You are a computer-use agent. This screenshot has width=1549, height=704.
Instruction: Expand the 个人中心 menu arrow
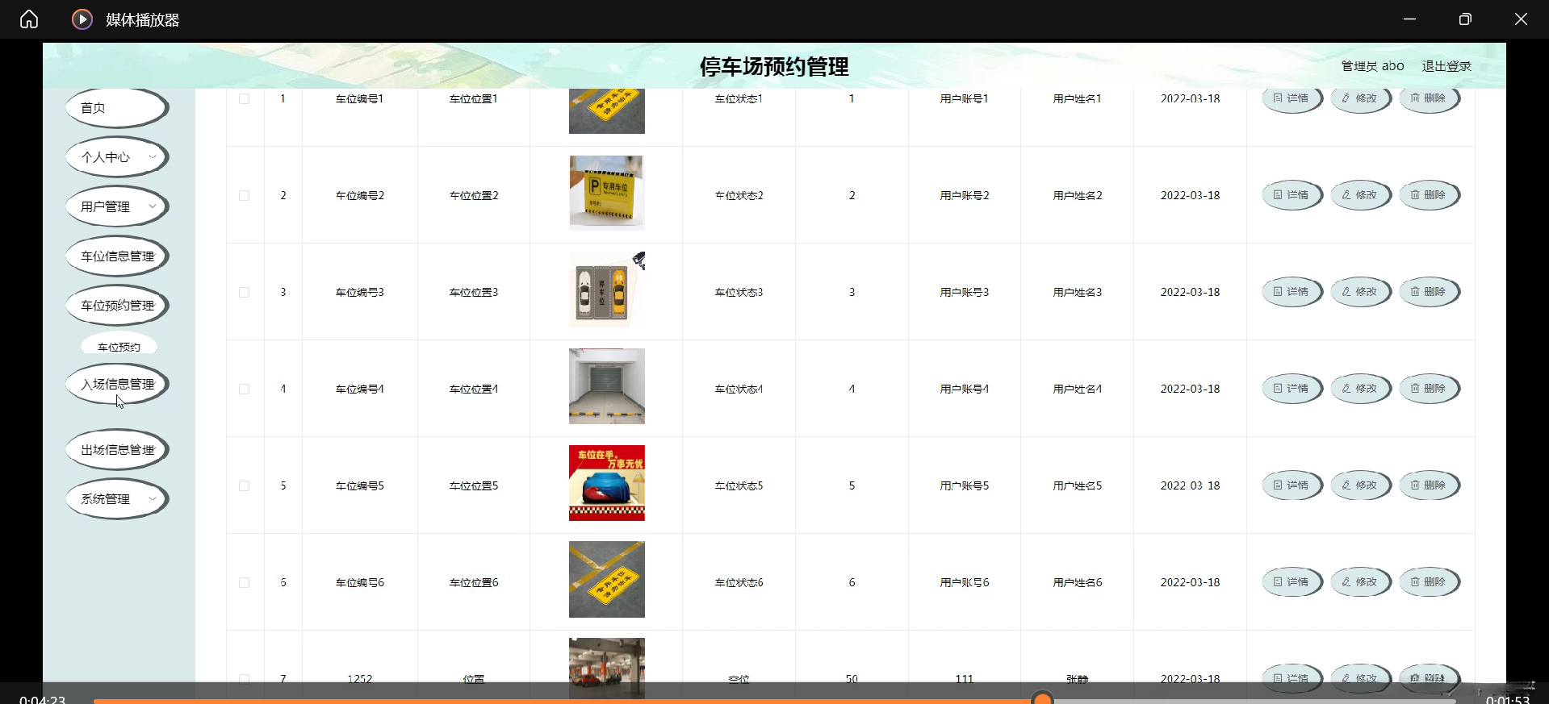(153, 157)
